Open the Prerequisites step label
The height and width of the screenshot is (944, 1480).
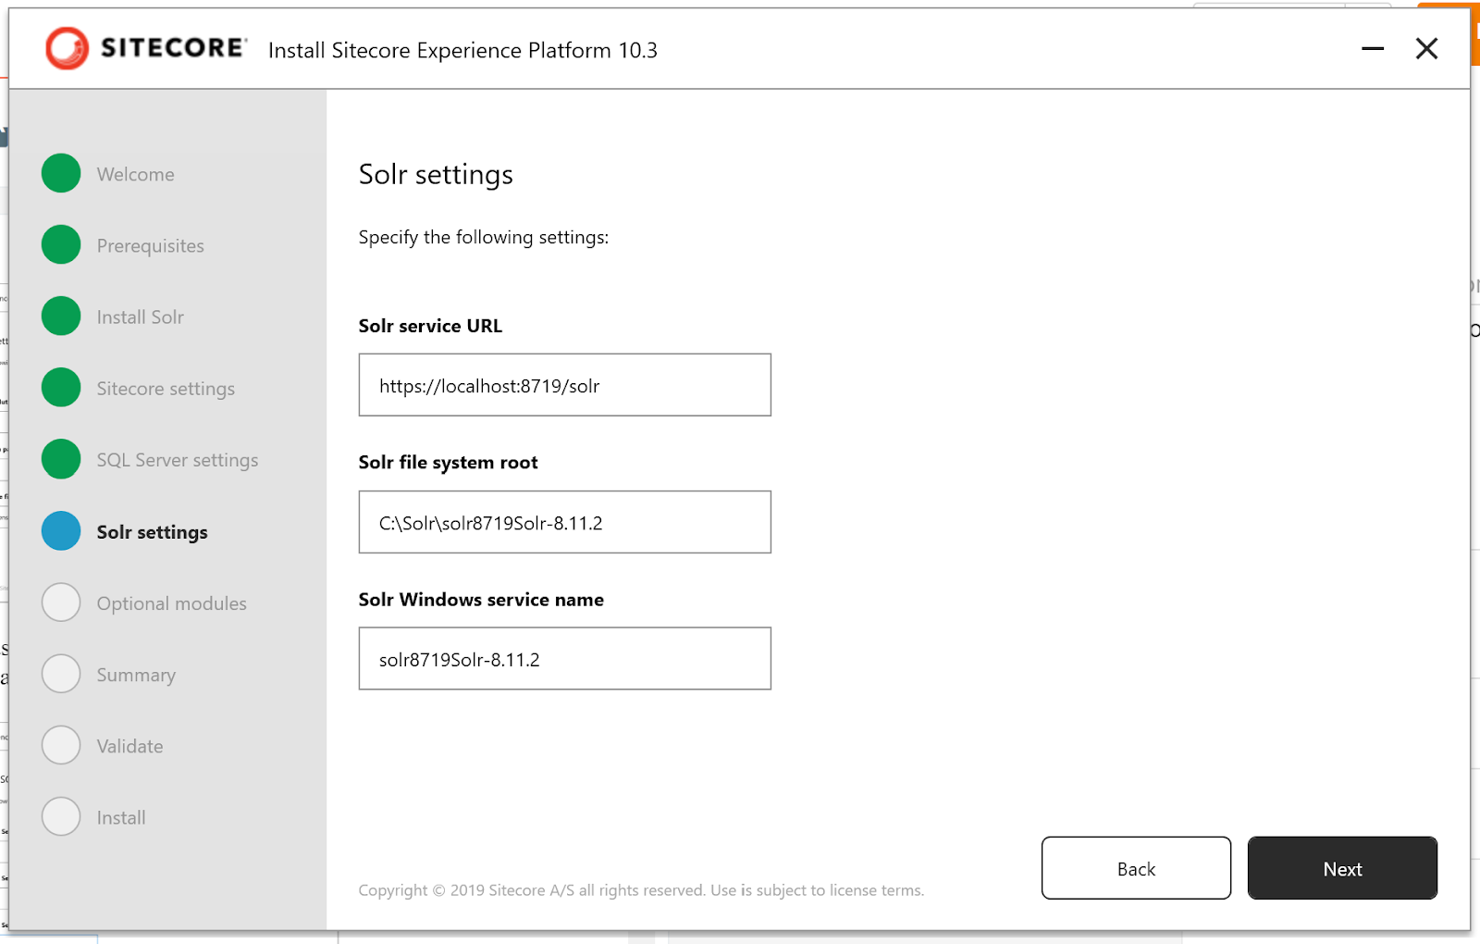point(150,246)
